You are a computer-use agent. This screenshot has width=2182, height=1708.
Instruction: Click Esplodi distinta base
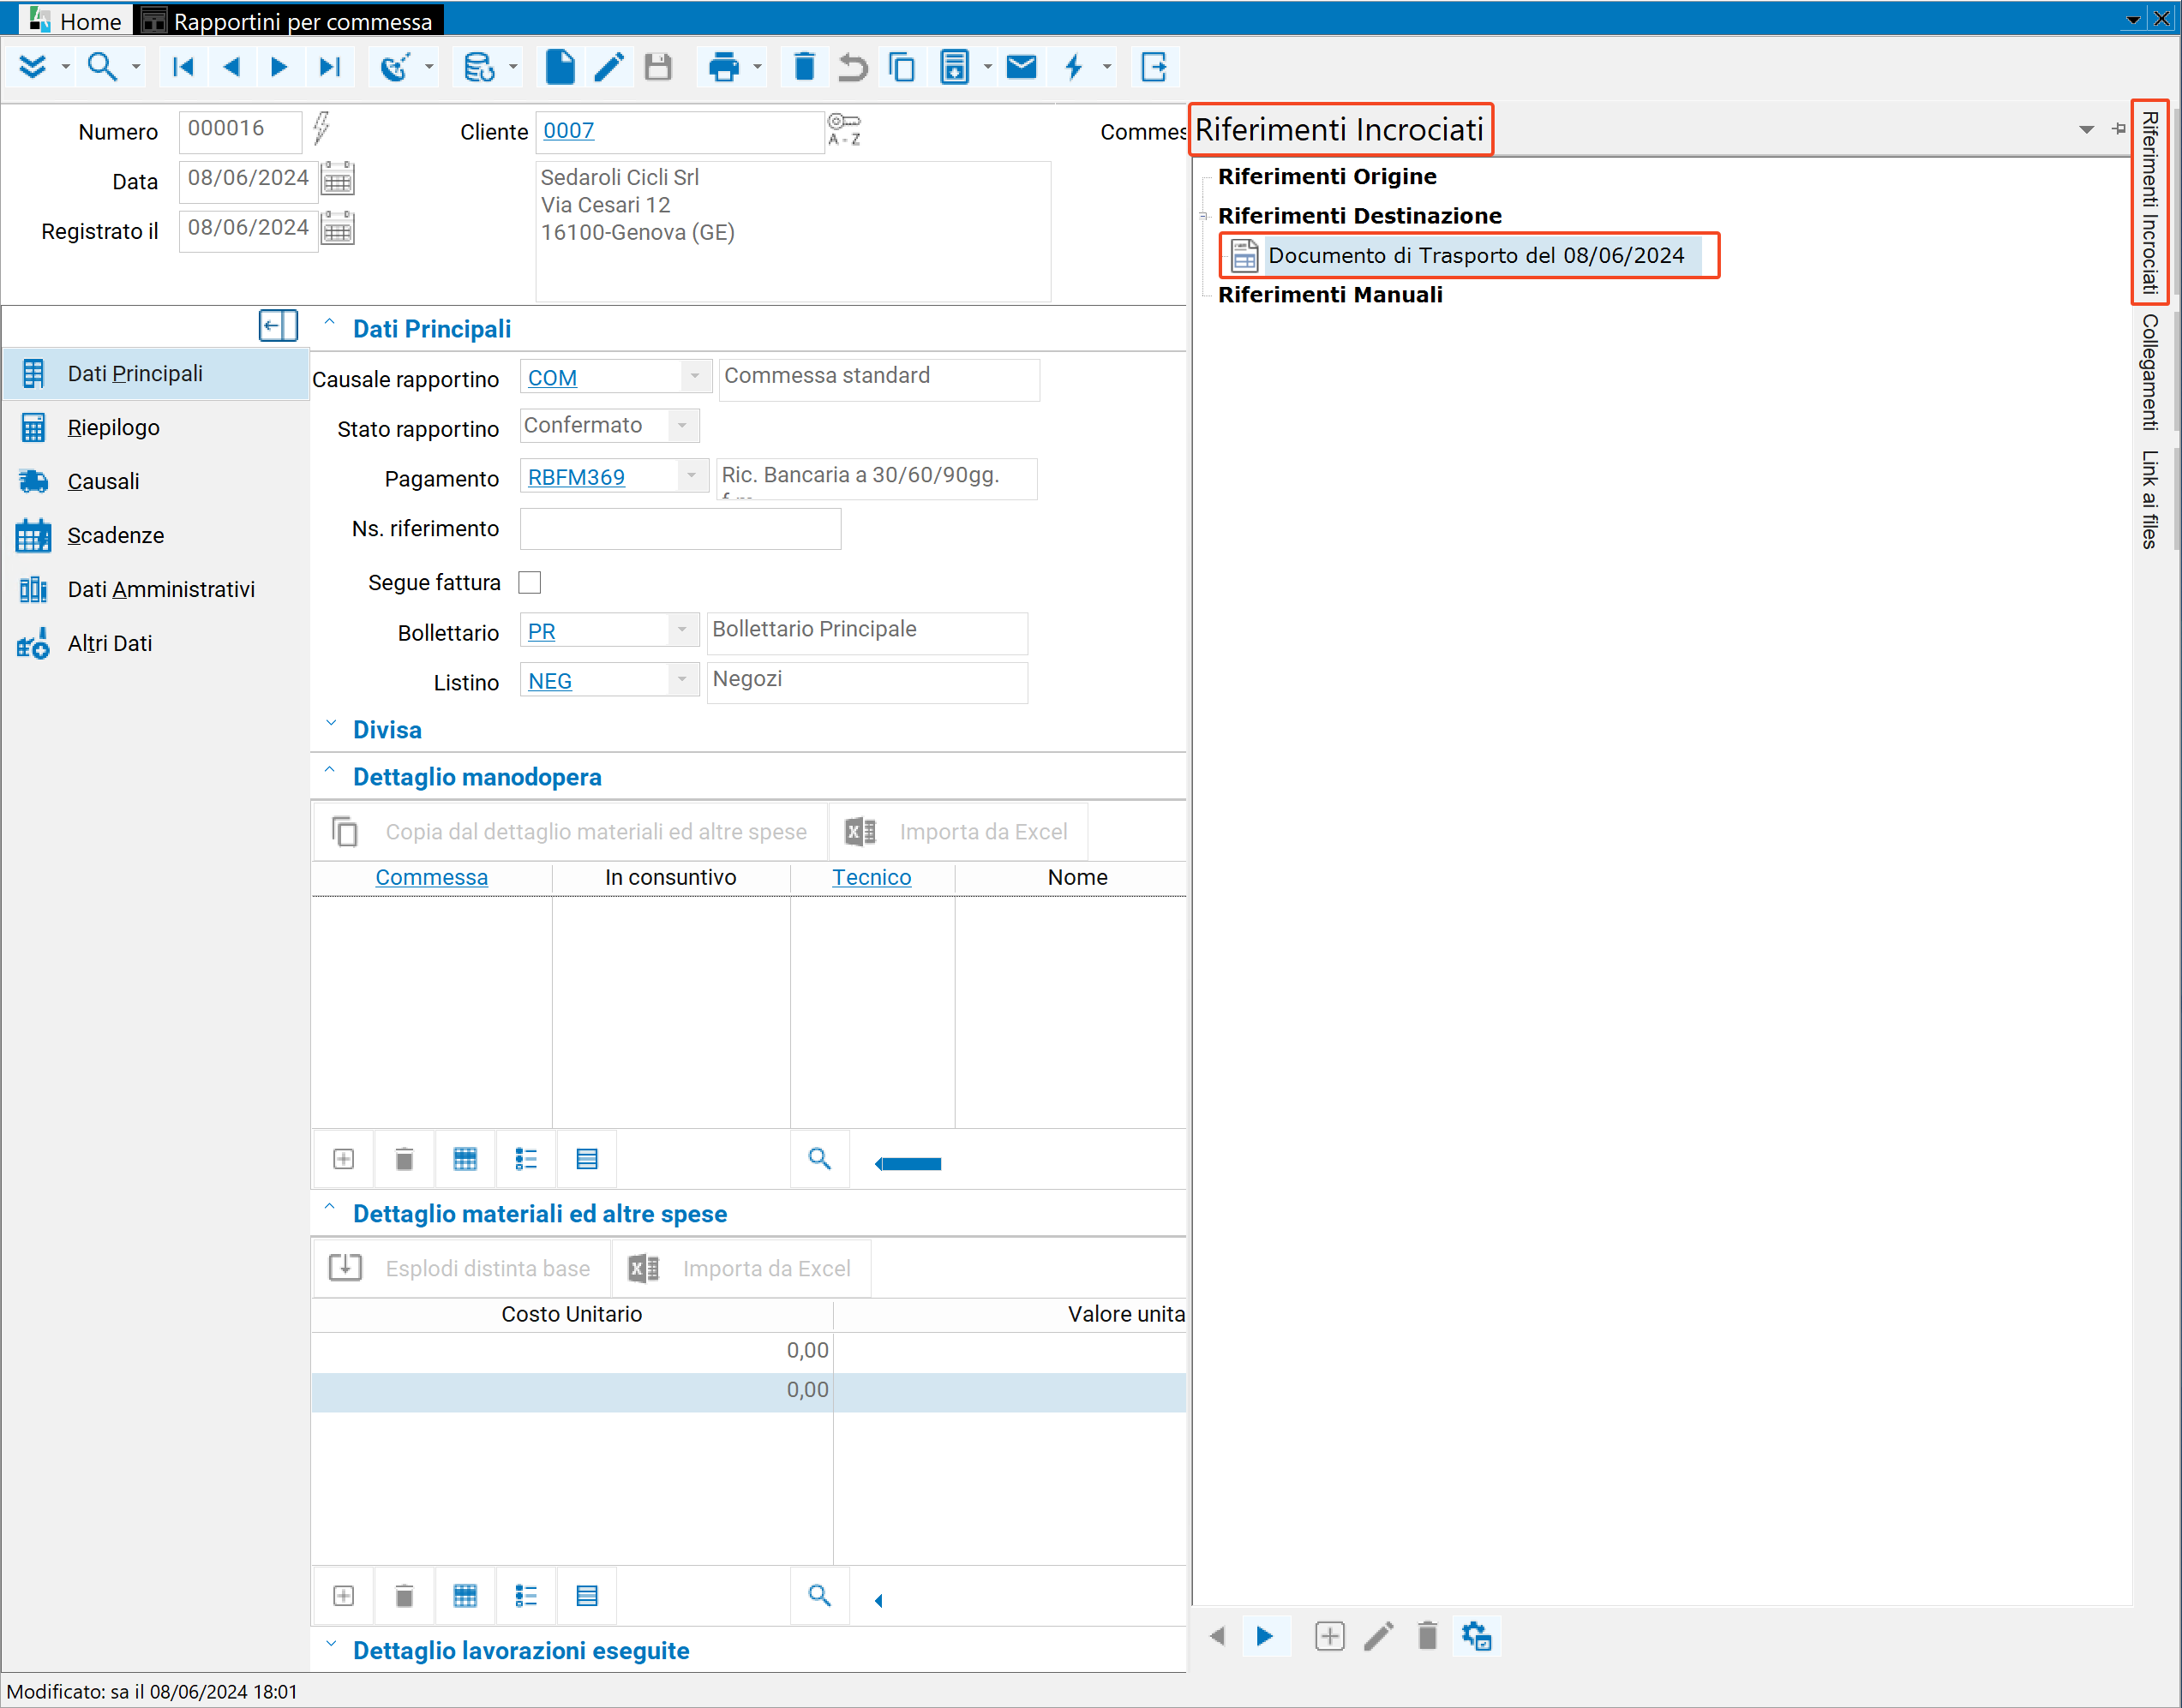[460, 1268]
